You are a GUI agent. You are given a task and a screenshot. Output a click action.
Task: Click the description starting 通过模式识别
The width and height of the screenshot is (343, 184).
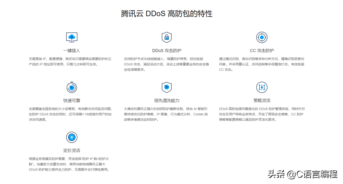pyautogui.click(x=262, y=64)
